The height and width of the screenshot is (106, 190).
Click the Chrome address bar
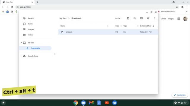pos(97,7)
